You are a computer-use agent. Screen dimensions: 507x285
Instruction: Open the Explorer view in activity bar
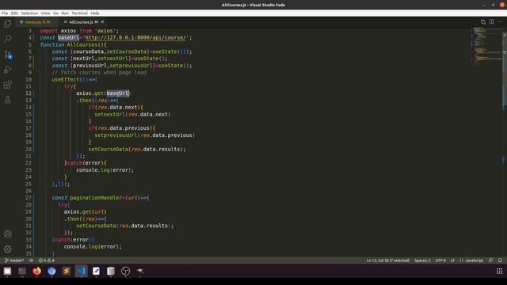pyautogui.click(x=8, y=23)
